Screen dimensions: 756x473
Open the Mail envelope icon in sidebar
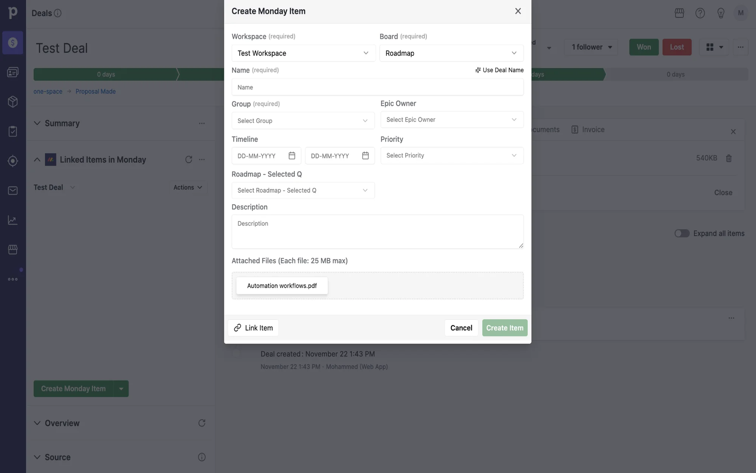point(13,191)
